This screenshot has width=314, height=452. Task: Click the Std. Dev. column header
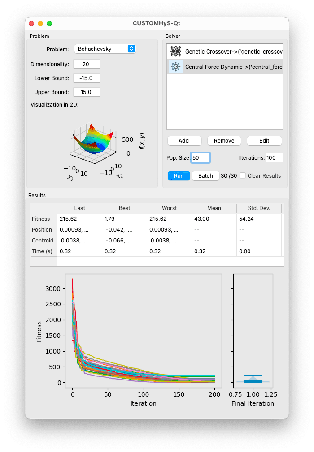click(259, 208)
